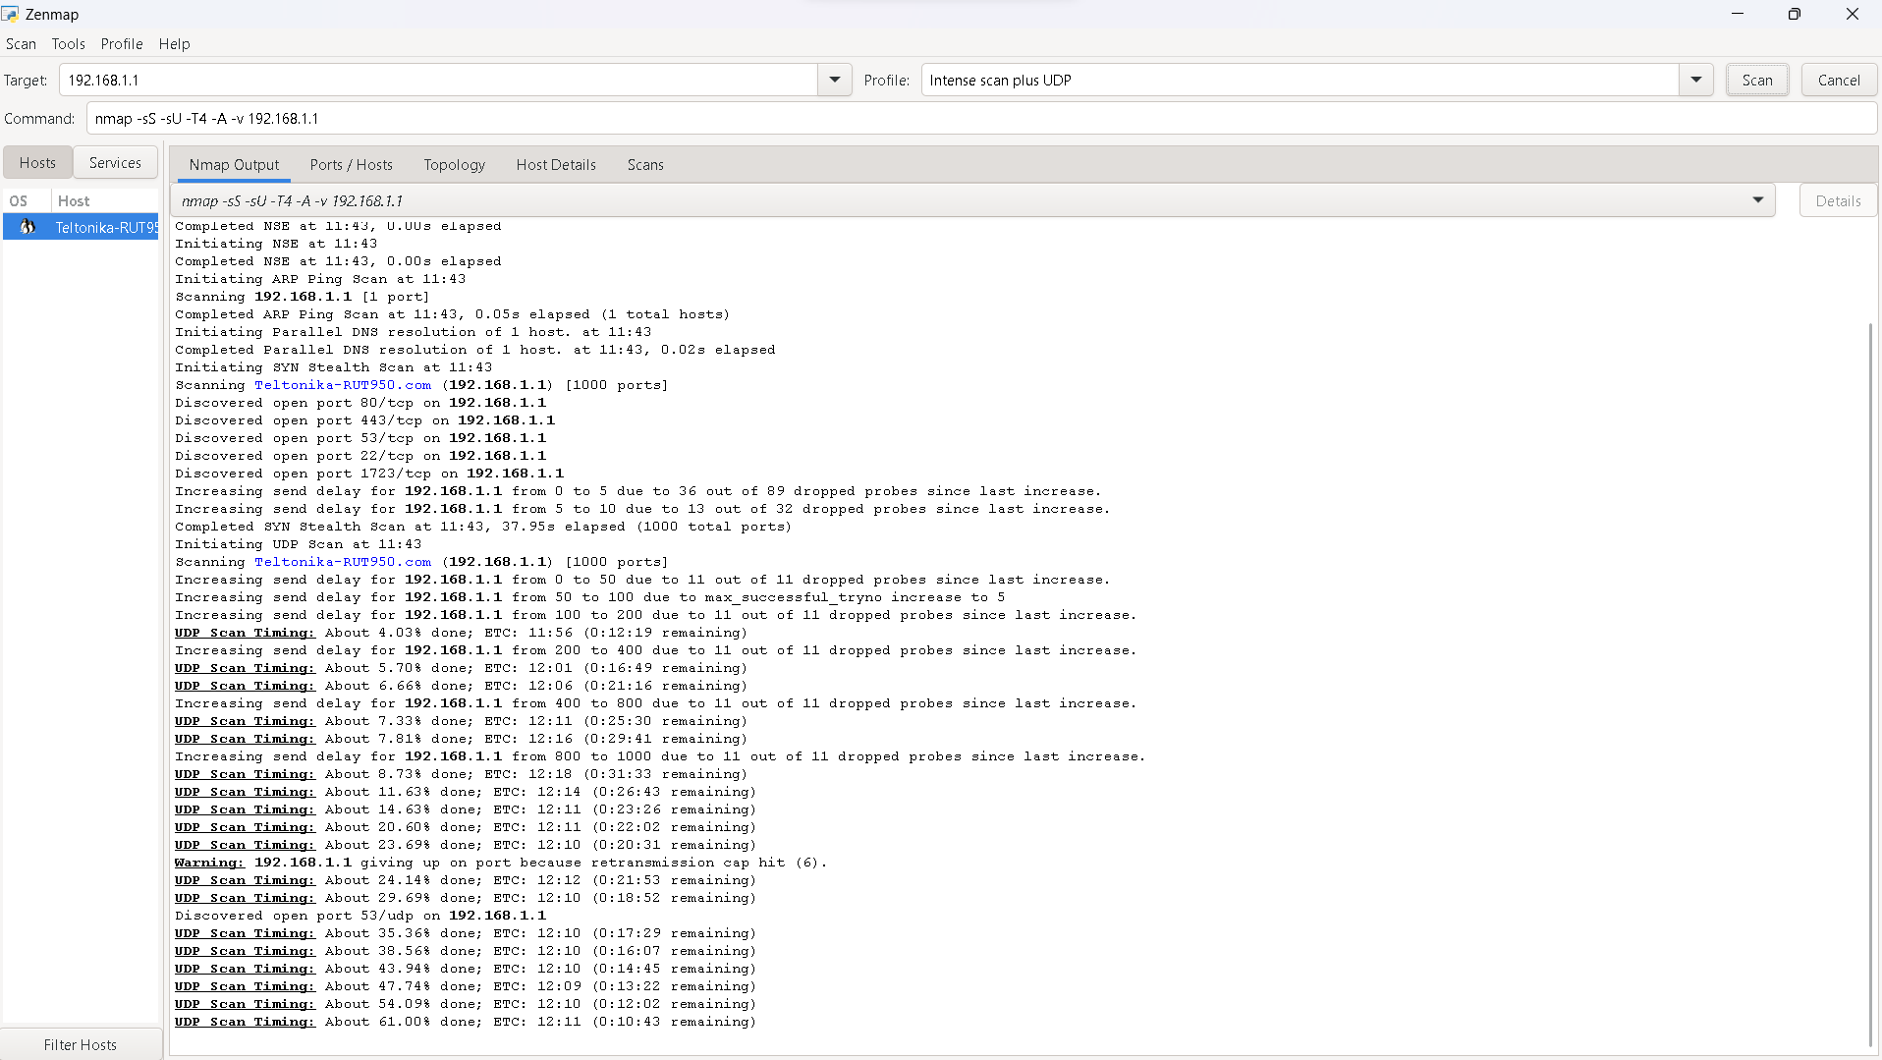Switch to the Hosts tab
1882x1060 pixels.
pos(37,162)
